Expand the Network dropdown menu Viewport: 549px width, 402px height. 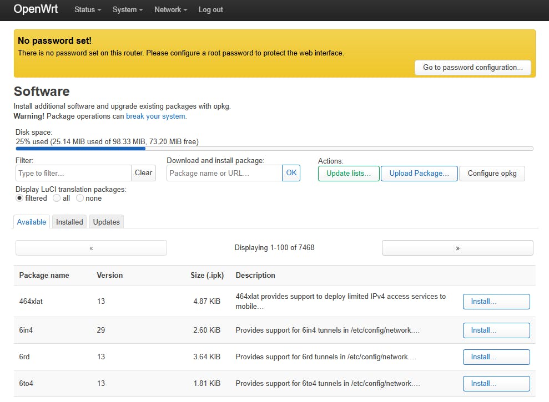pyautogui.click(x=170, y=10)
